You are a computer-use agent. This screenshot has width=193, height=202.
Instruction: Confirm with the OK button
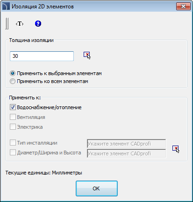[97, 188]
